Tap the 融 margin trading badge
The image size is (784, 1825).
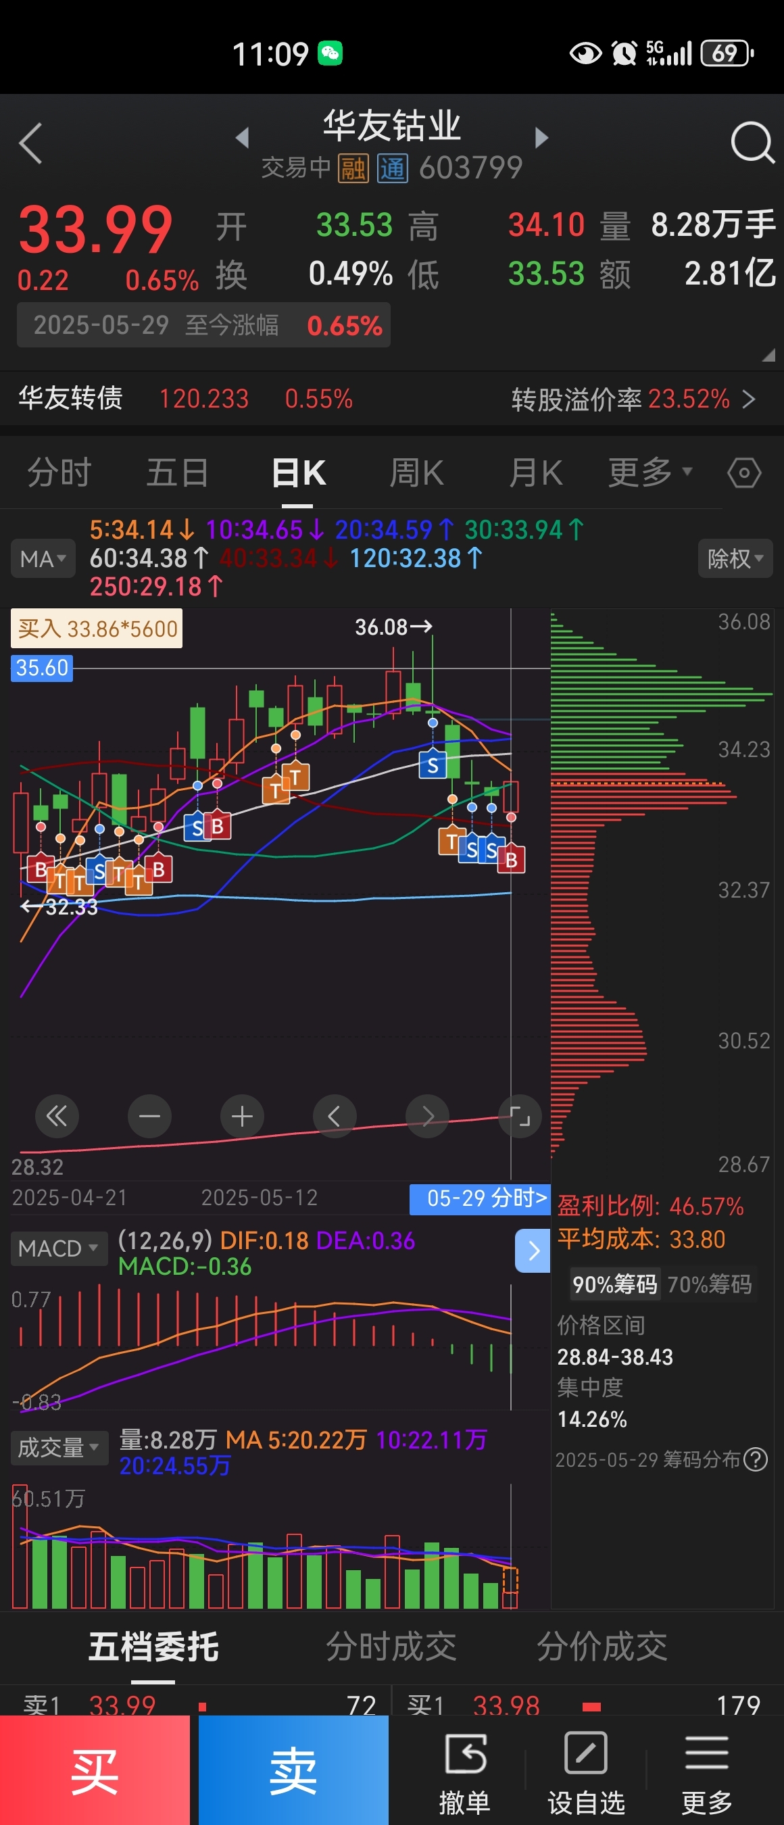[353, 168]
